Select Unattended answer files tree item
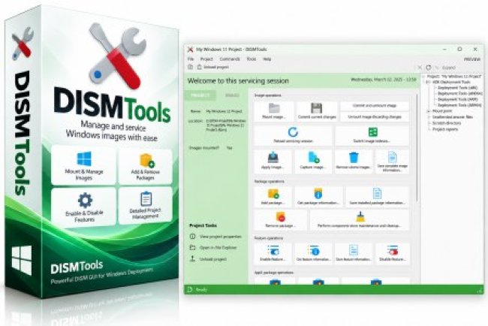 (453, 117)
